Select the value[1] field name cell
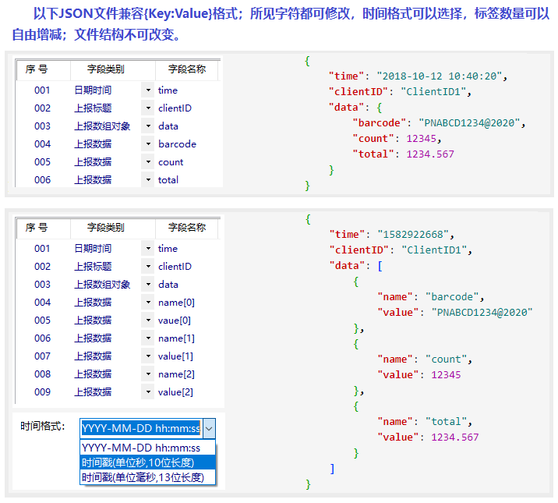Viewport: 558px width, 503px height. 175,356
